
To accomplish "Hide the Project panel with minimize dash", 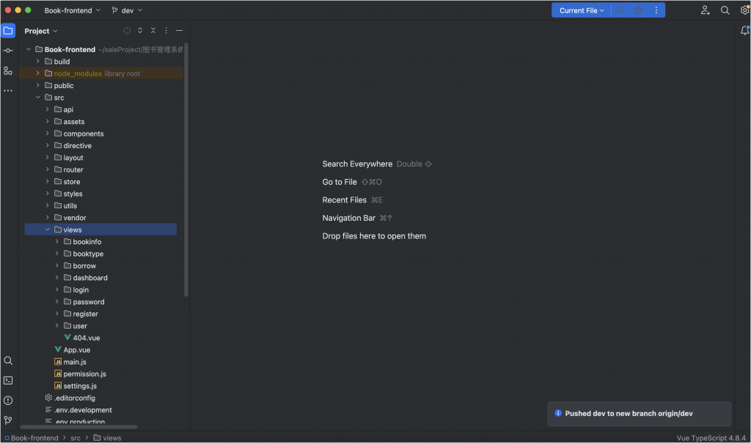I will pyautogui.click(x=179, y=31).
